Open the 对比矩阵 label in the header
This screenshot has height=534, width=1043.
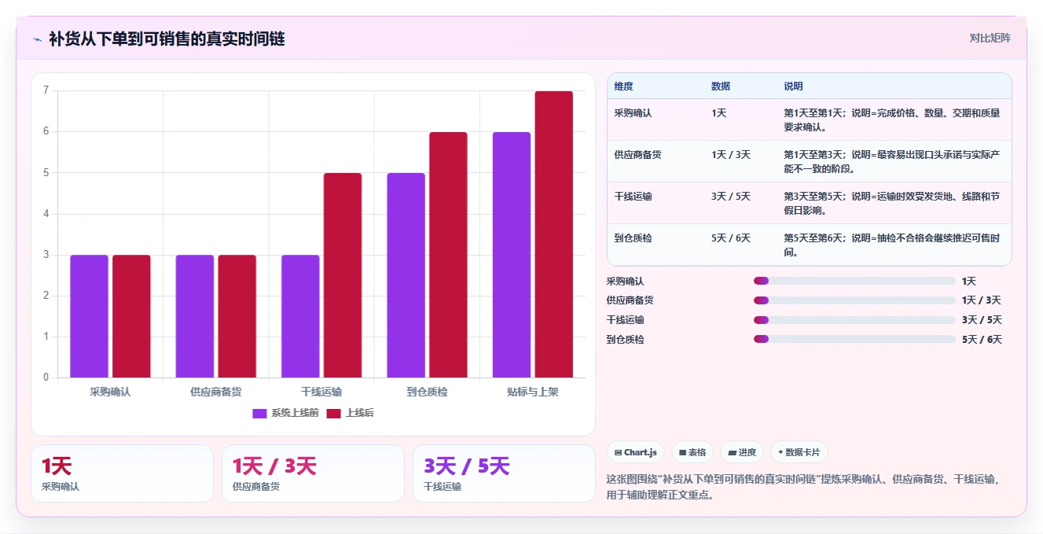[990, 38]
